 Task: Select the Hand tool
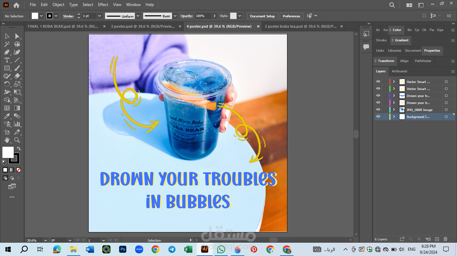click(x=7, y=140)
